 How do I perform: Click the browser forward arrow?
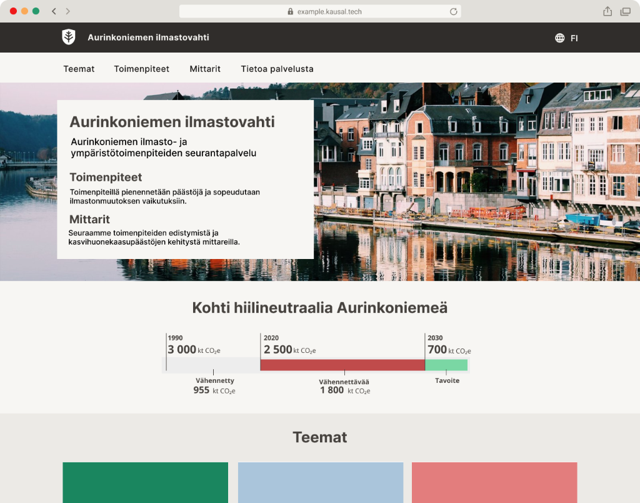tap(67, 11)
